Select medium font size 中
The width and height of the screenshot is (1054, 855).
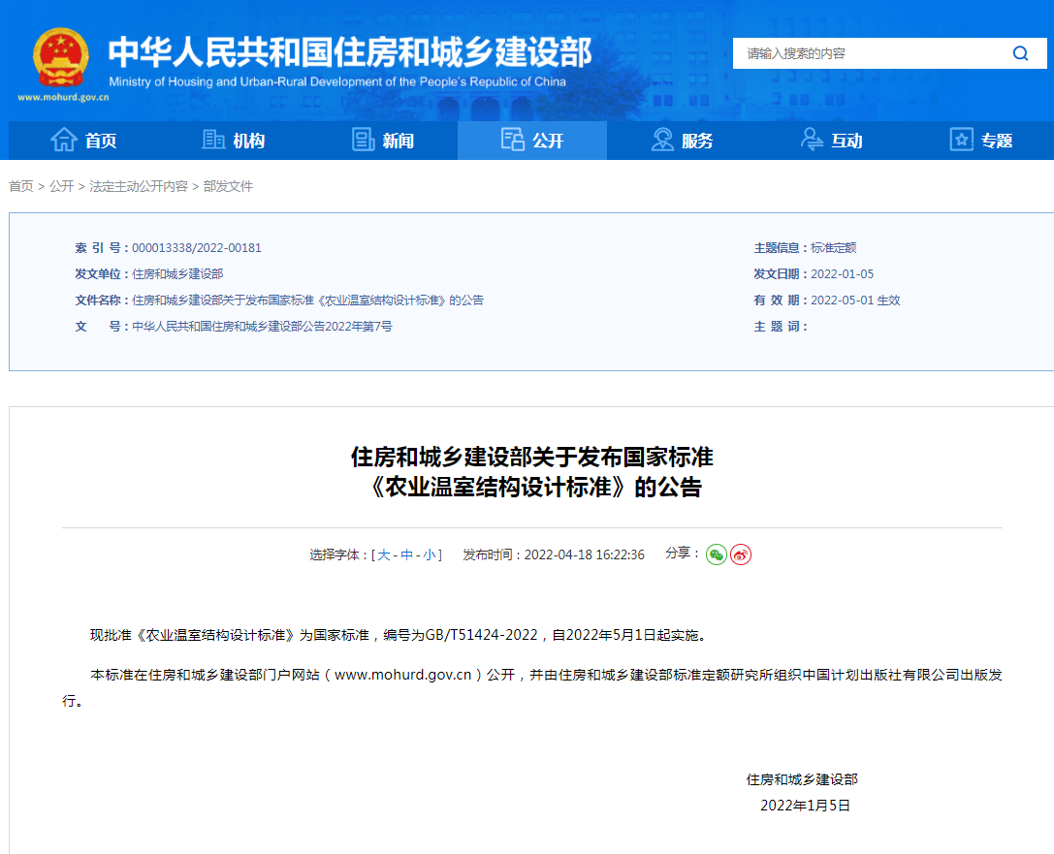click(406, 555)
